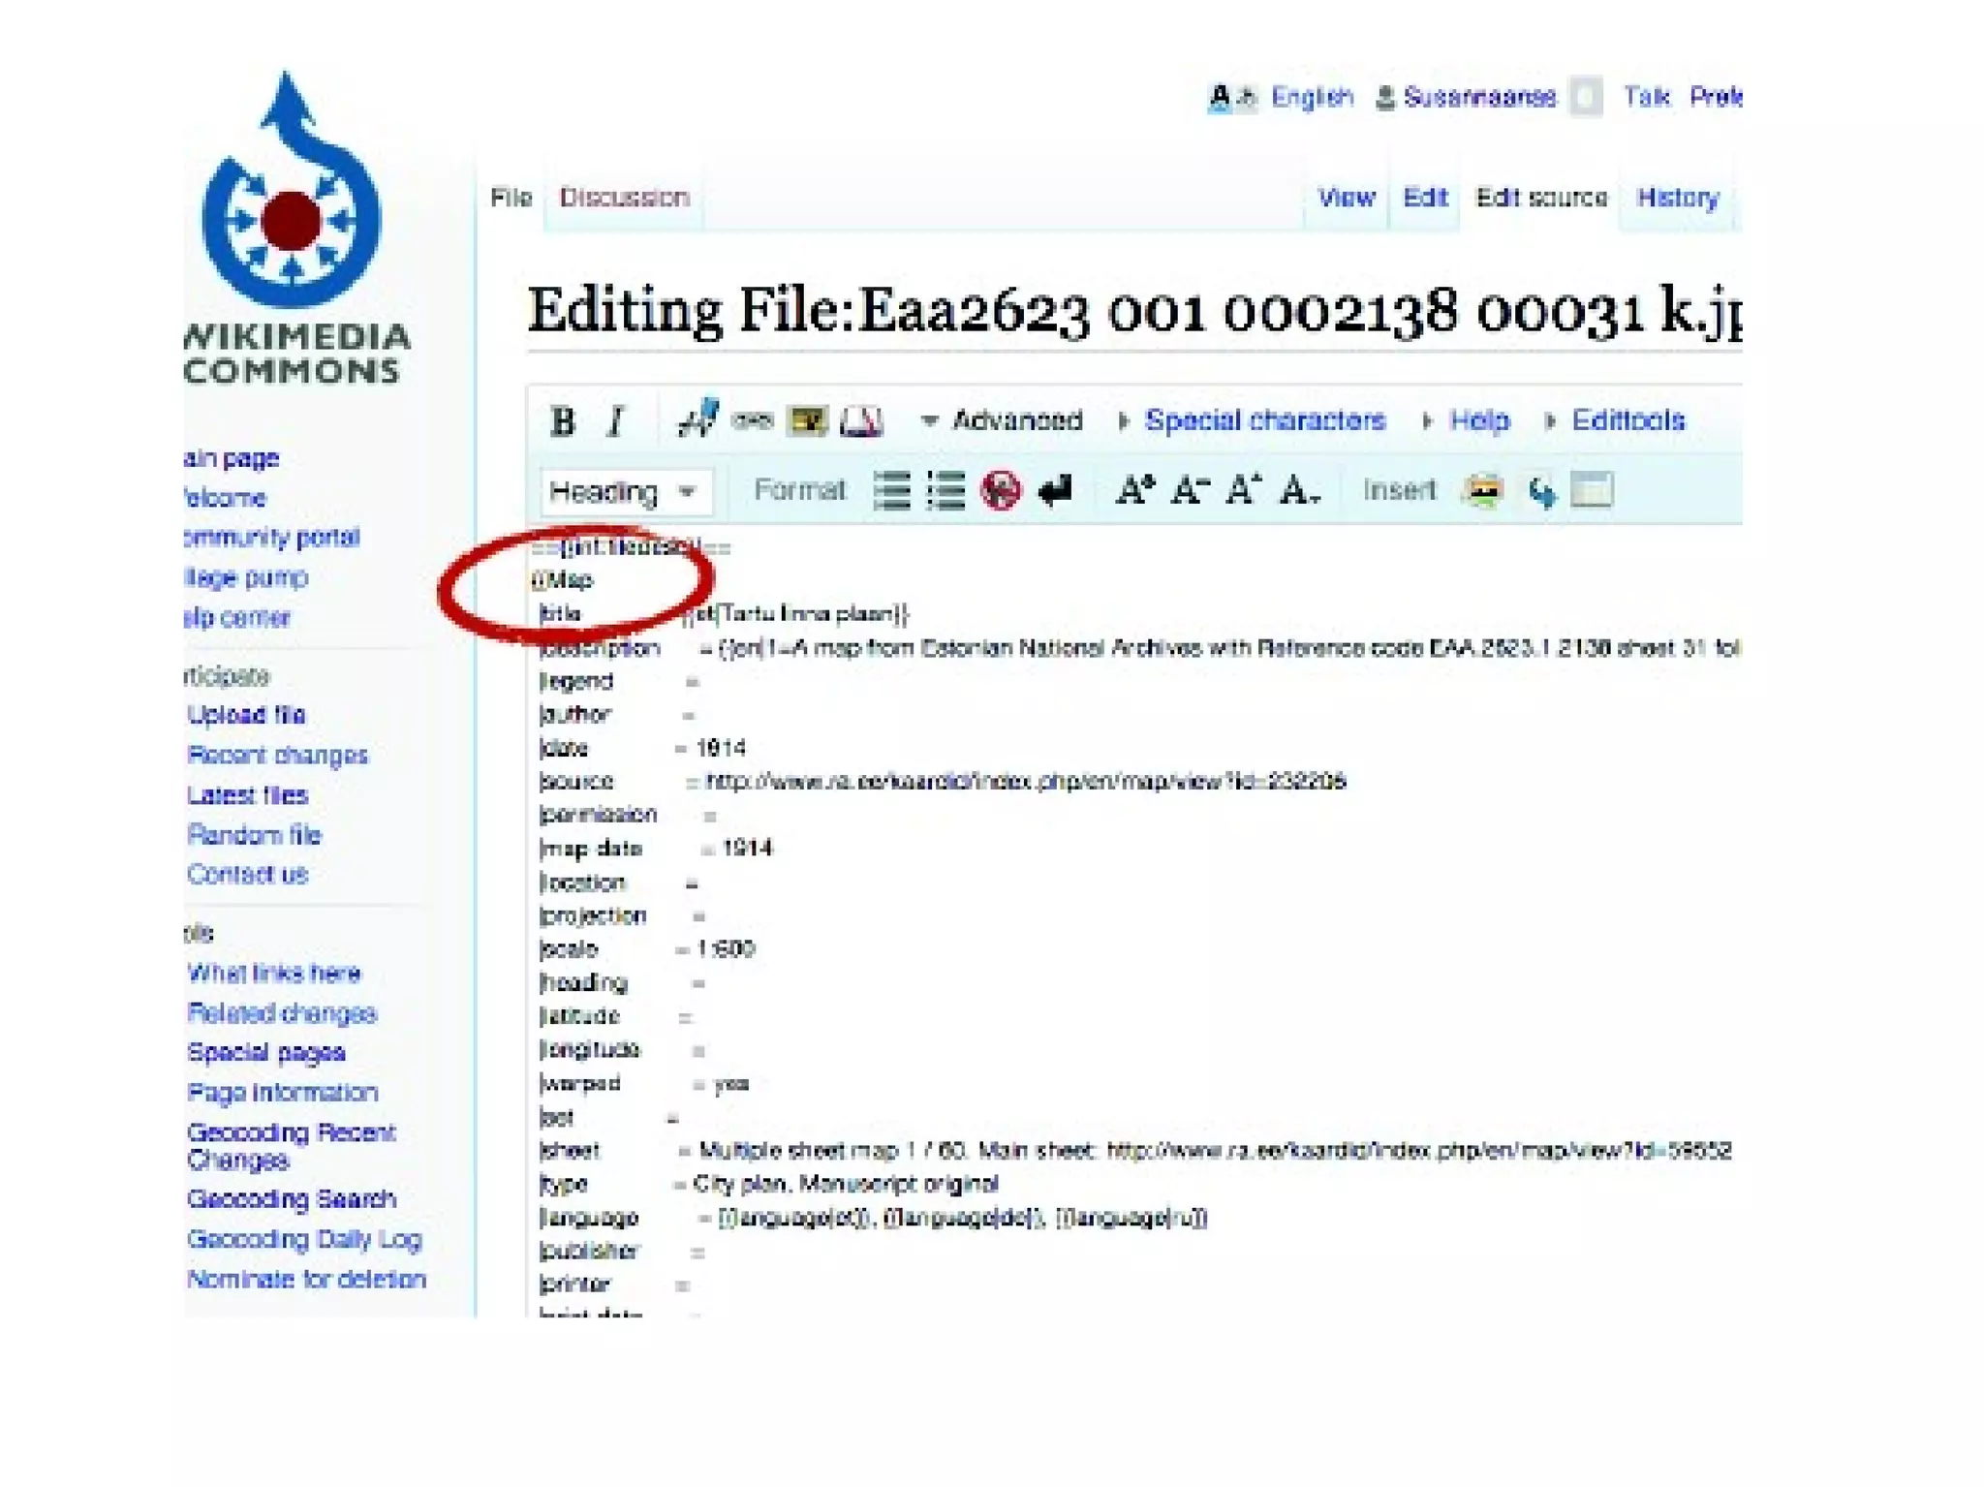Expand the Edittools section

point(1615,420)
